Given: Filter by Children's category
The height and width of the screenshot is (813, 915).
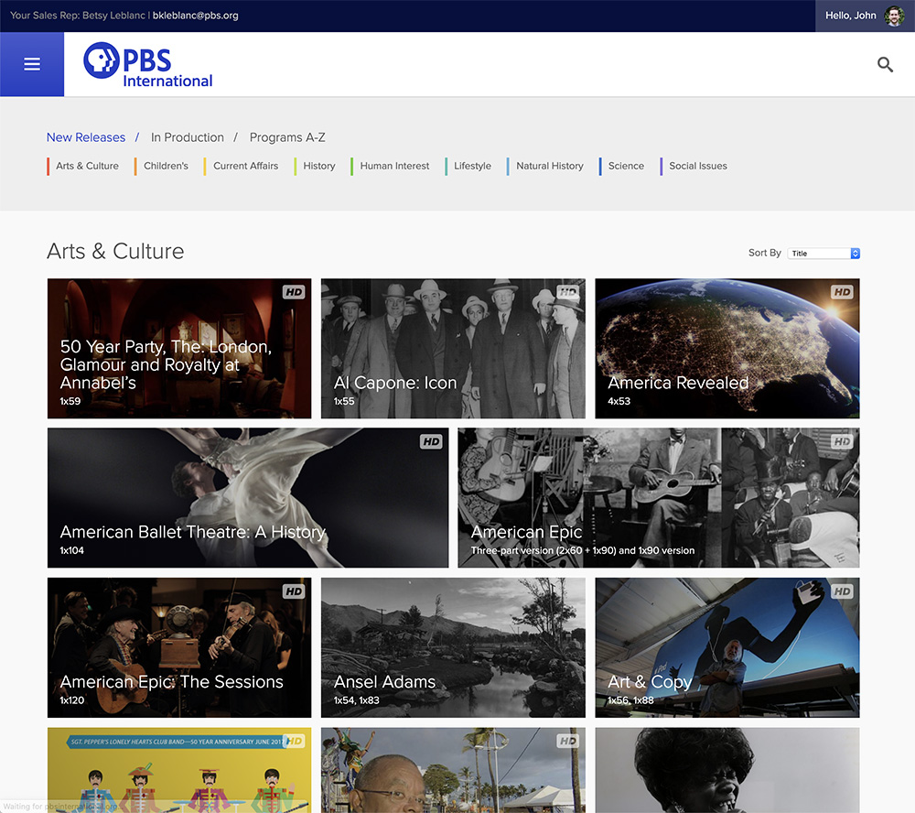Looking at the screenshot, I should tap(166, 166).
